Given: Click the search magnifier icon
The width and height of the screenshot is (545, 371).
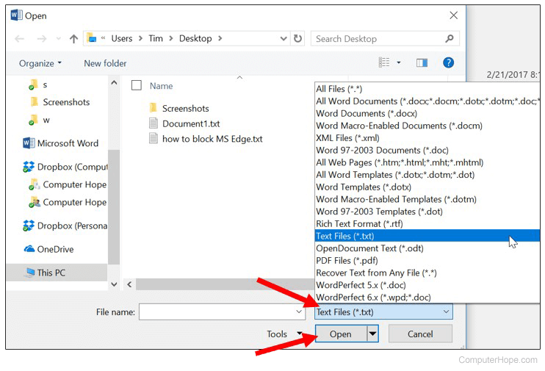Looking at the screenshot, I should click(x=449, y=38).
